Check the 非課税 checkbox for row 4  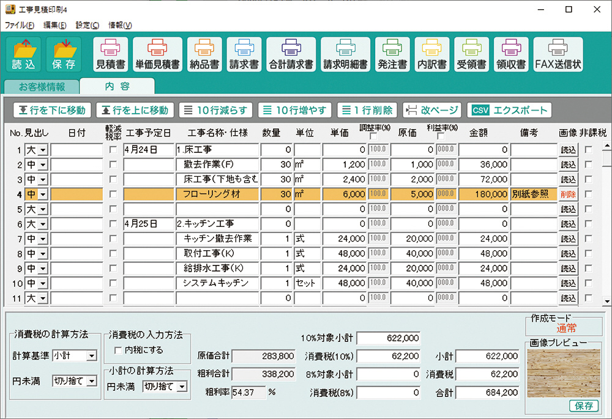[588, 194]
